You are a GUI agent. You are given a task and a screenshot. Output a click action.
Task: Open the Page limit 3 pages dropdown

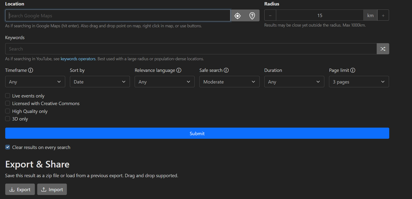tap(359, 82)
